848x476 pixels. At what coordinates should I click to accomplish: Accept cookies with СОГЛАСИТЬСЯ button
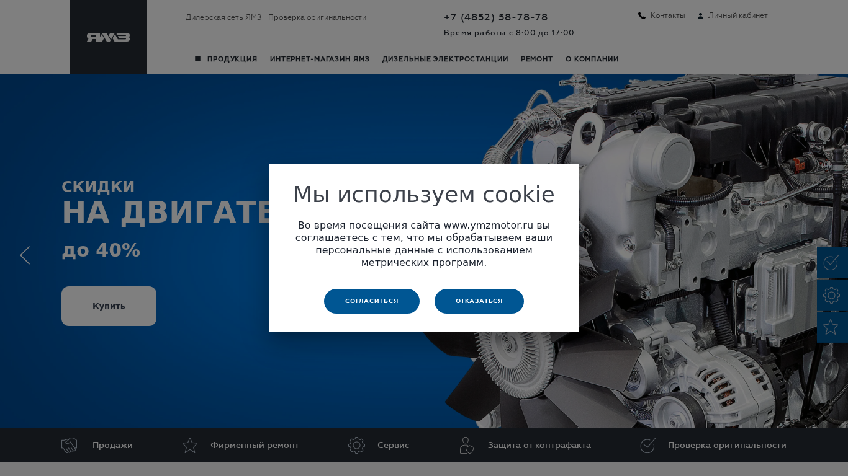[372, 301]
